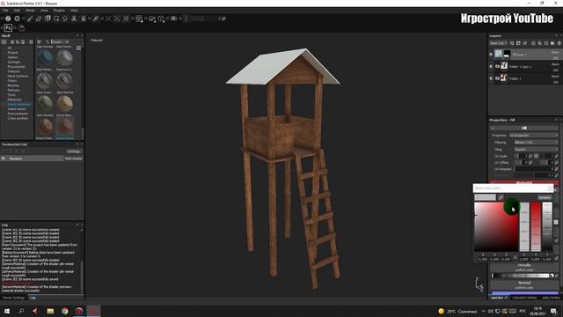The width and height of the screenshot is (563, 317).
Task: Open the Windows Start menu
Action: click(7, 311)
